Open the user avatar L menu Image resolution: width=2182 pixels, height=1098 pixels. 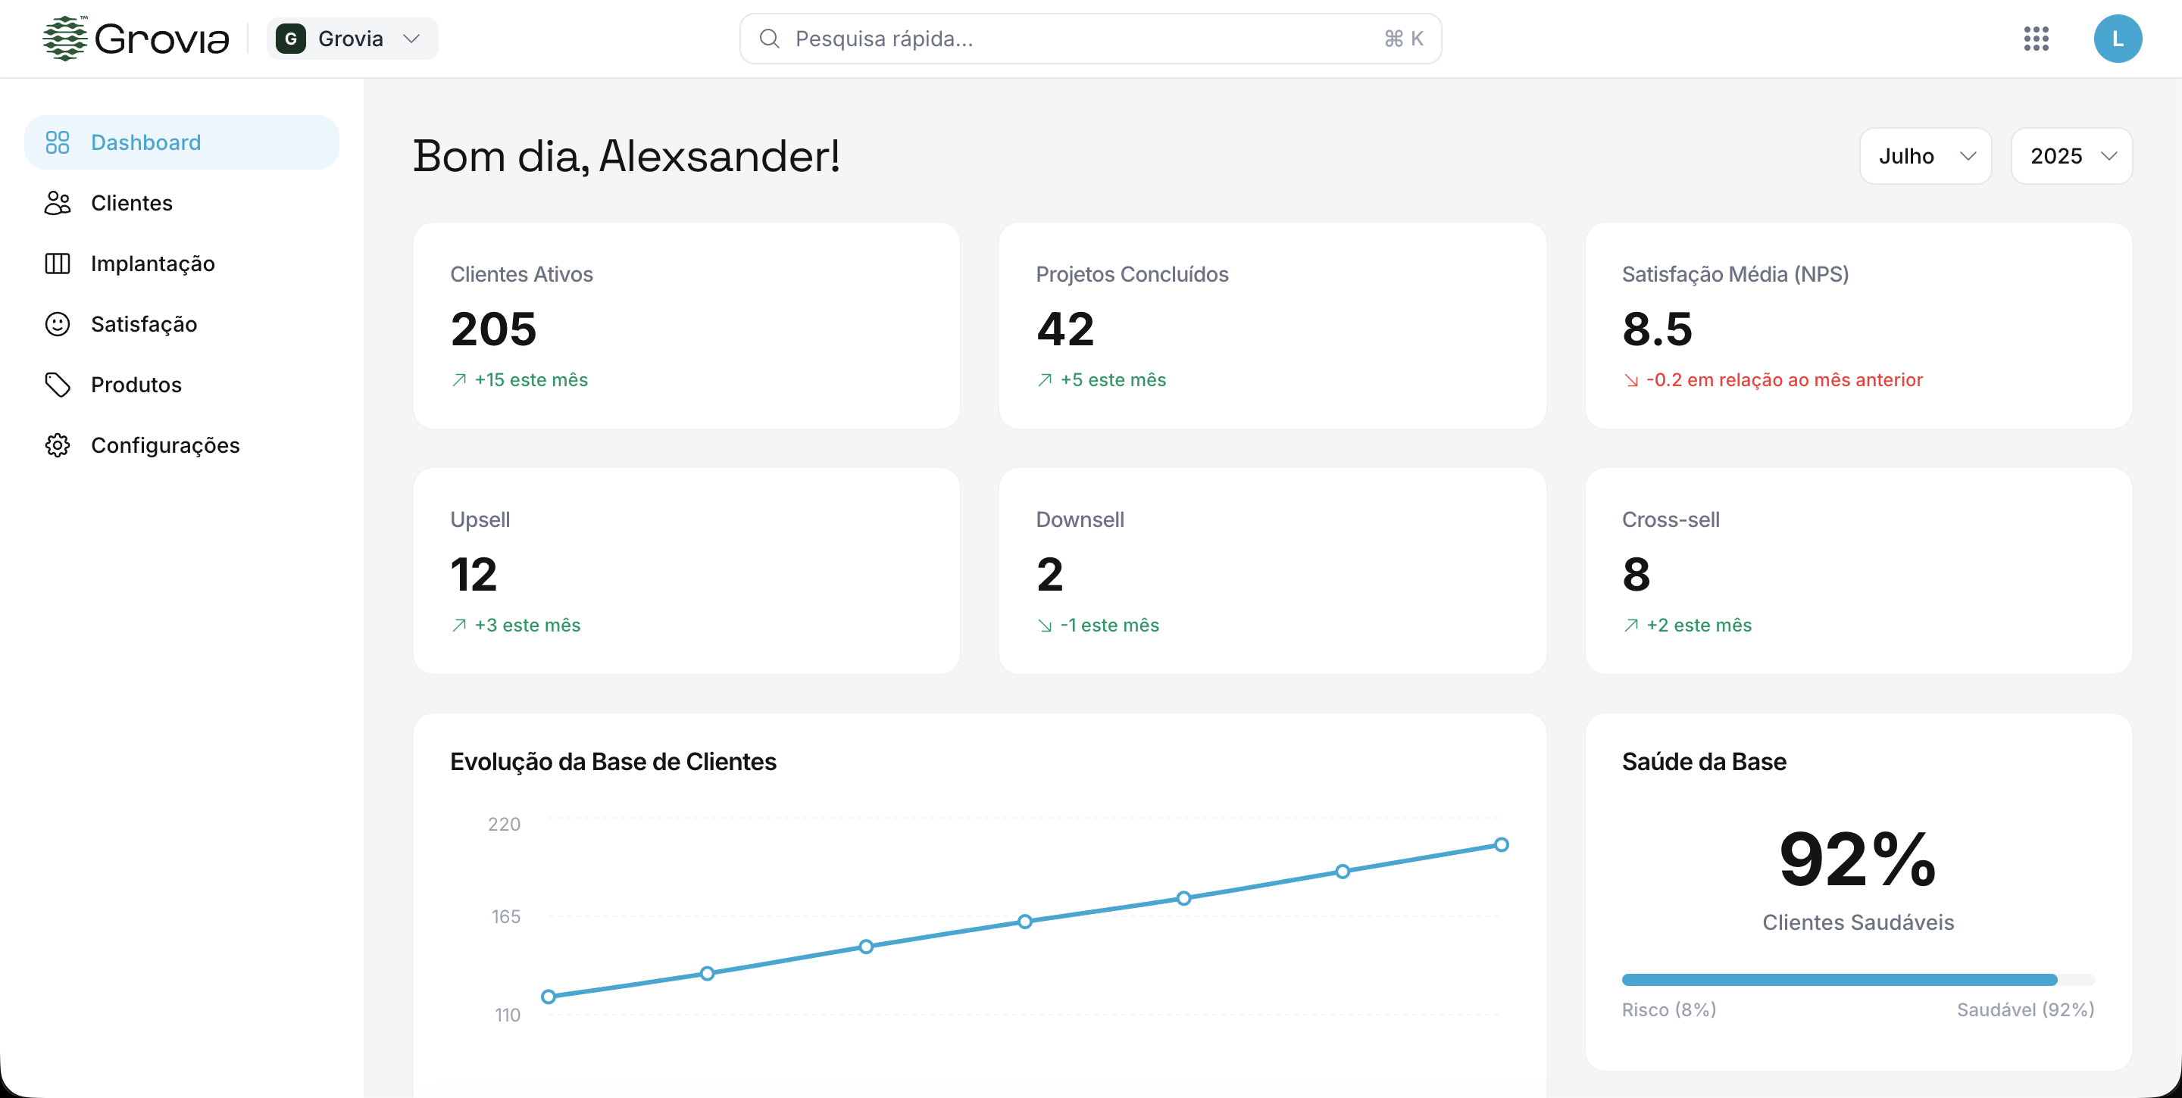click(2118, 38)
